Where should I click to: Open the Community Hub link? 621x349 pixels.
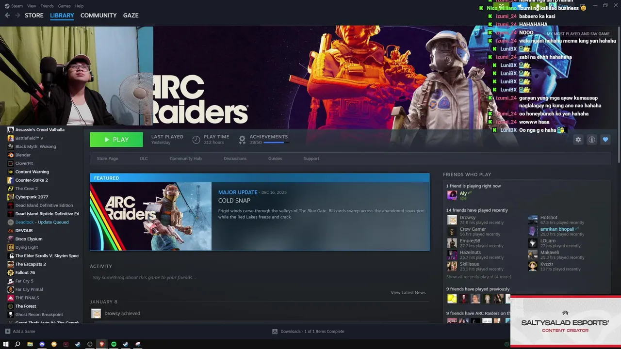coord(185,159)
